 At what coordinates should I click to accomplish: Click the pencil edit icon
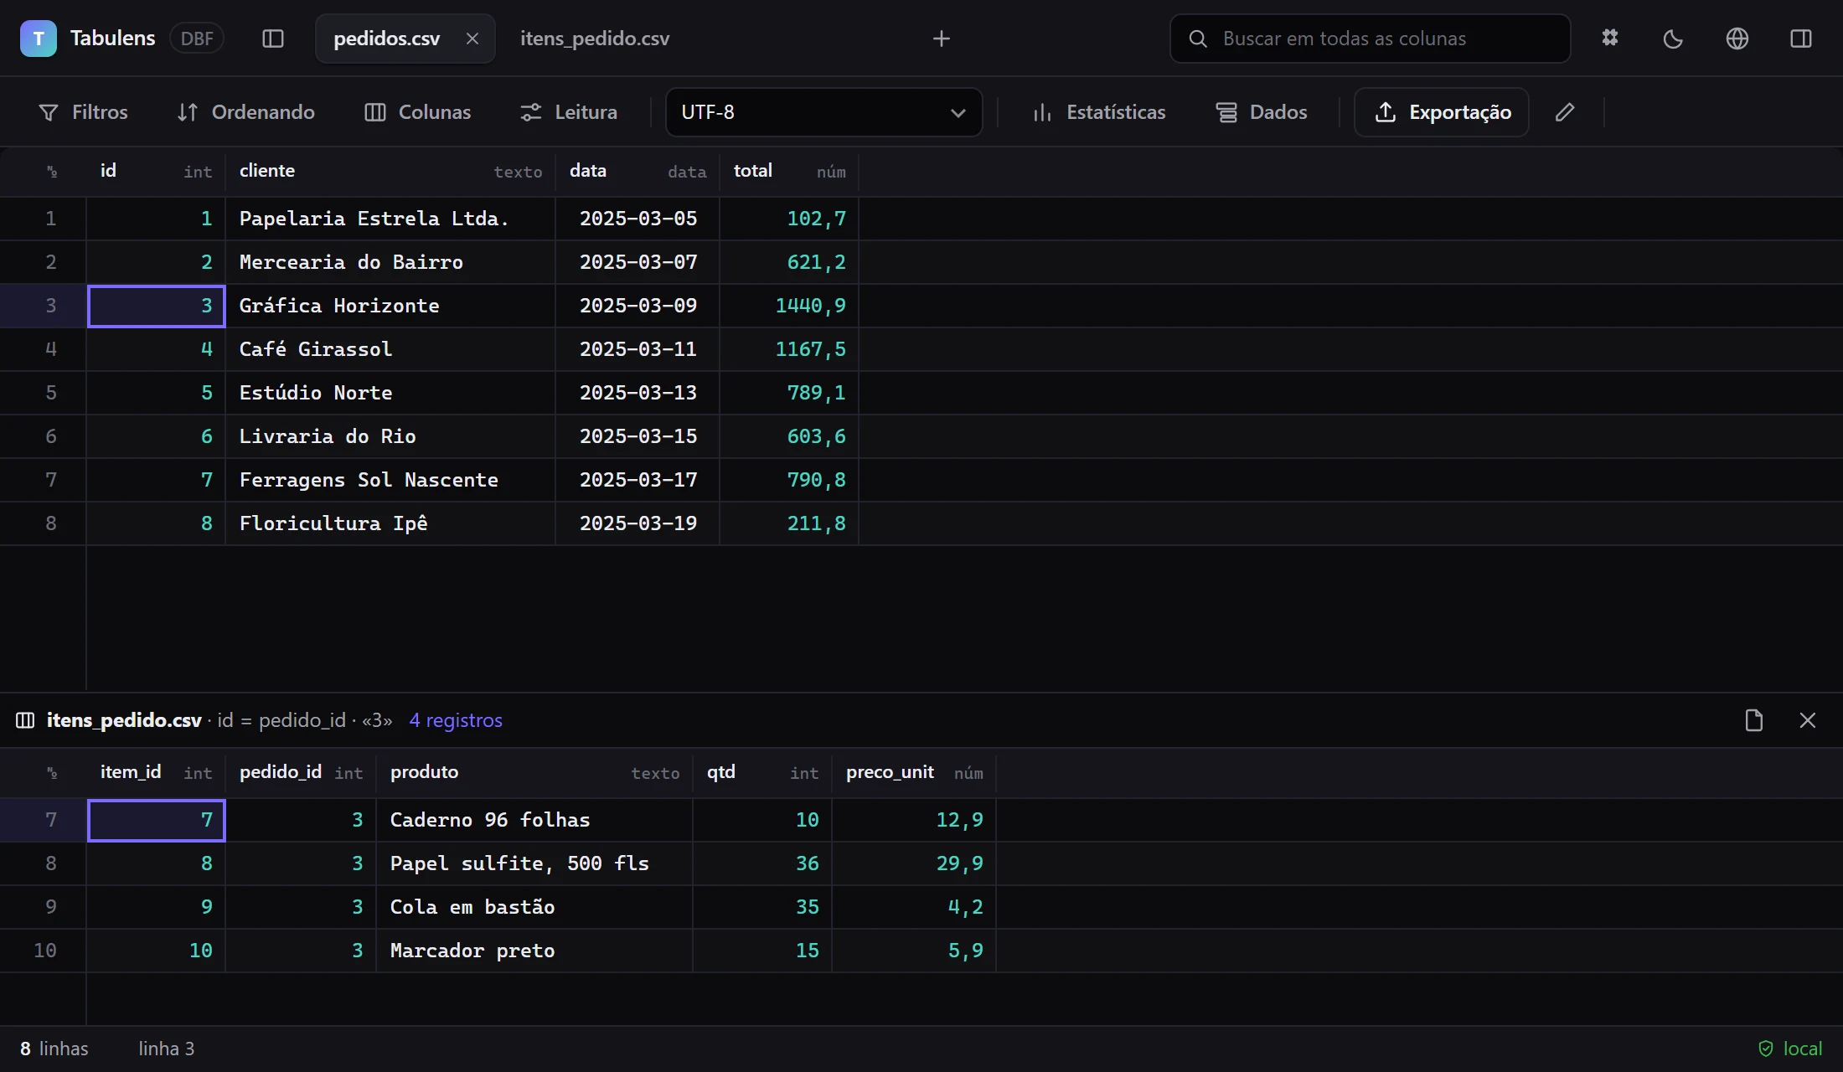[1565, 112]
